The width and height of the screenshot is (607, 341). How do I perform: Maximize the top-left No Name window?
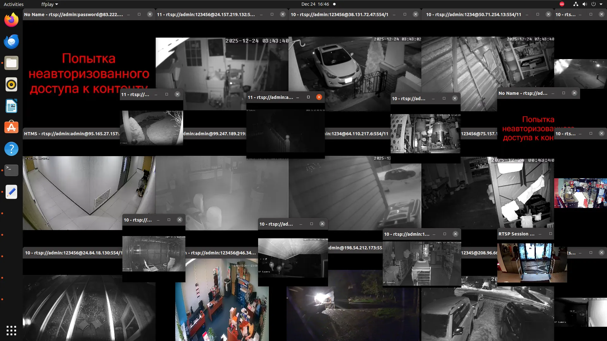[139, 14]
